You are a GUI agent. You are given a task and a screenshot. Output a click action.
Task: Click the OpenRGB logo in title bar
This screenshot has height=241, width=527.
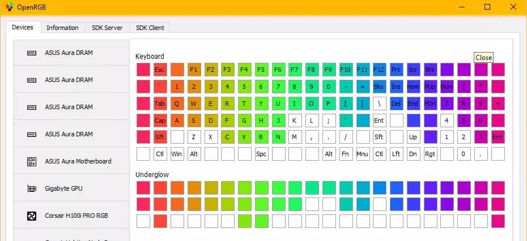coord(10,7)
